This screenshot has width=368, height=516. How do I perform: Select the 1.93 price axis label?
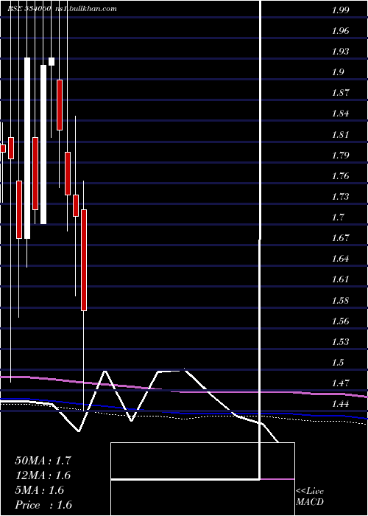tap(340, 52)
